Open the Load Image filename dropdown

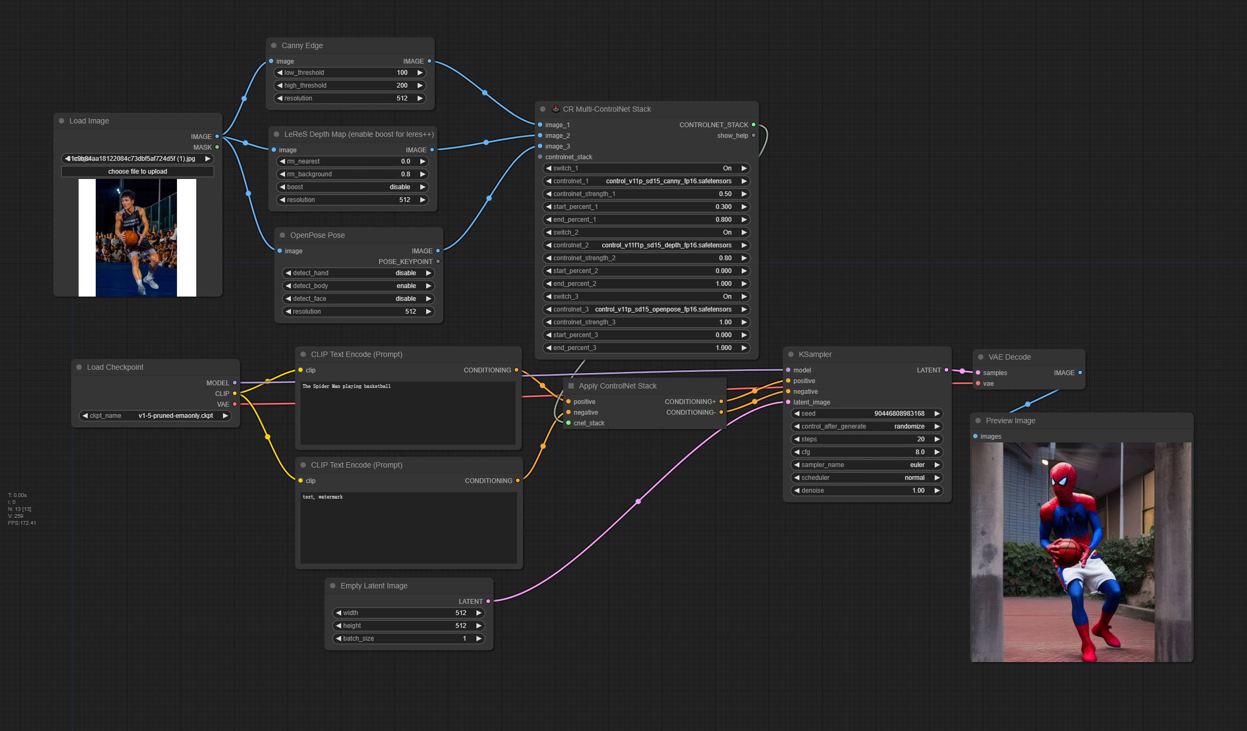tap(137, 159)
